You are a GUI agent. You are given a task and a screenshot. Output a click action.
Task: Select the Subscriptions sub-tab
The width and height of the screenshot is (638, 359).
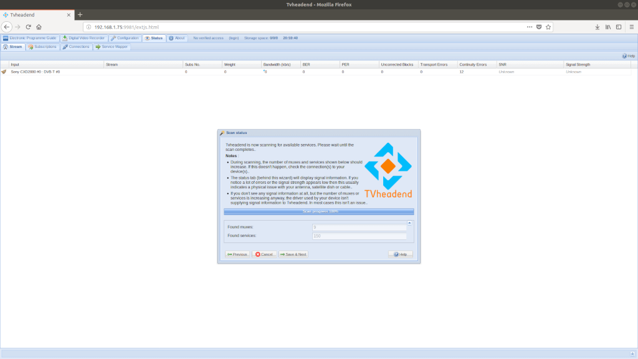tap(42, 47)
